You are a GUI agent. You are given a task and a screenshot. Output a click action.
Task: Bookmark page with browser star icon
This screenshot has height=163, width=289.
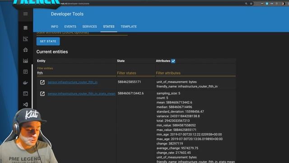251,4
